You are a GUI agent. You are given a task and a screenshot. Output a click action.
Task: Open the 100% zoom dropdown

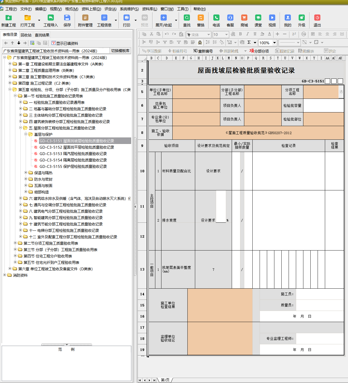click(x=274, y=43)
